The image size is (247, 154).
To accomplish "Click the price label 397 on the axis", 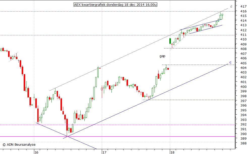I will tap(243, 101).
